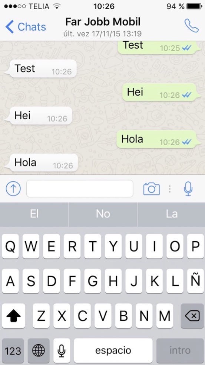Screen dimensions: 205x365
Task: Tap the espacio space bar
Action: [113, 351]
